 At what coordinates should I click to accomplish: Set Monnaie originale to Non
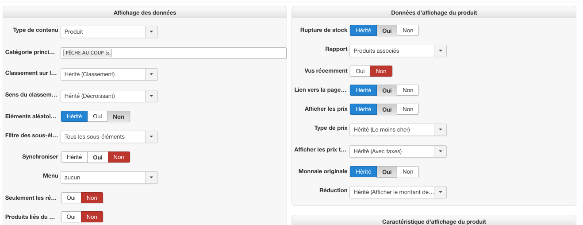pyautogui.click(x=408, y=172)
